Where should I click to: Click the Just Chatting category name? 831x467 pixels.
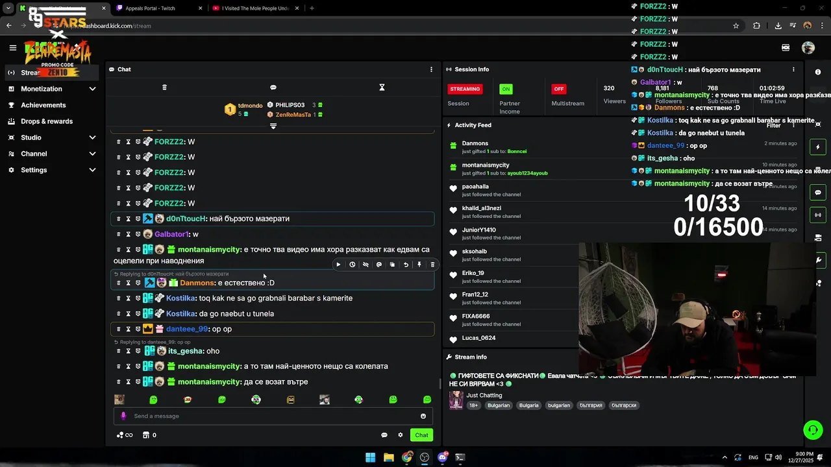[x=484, y=395]
